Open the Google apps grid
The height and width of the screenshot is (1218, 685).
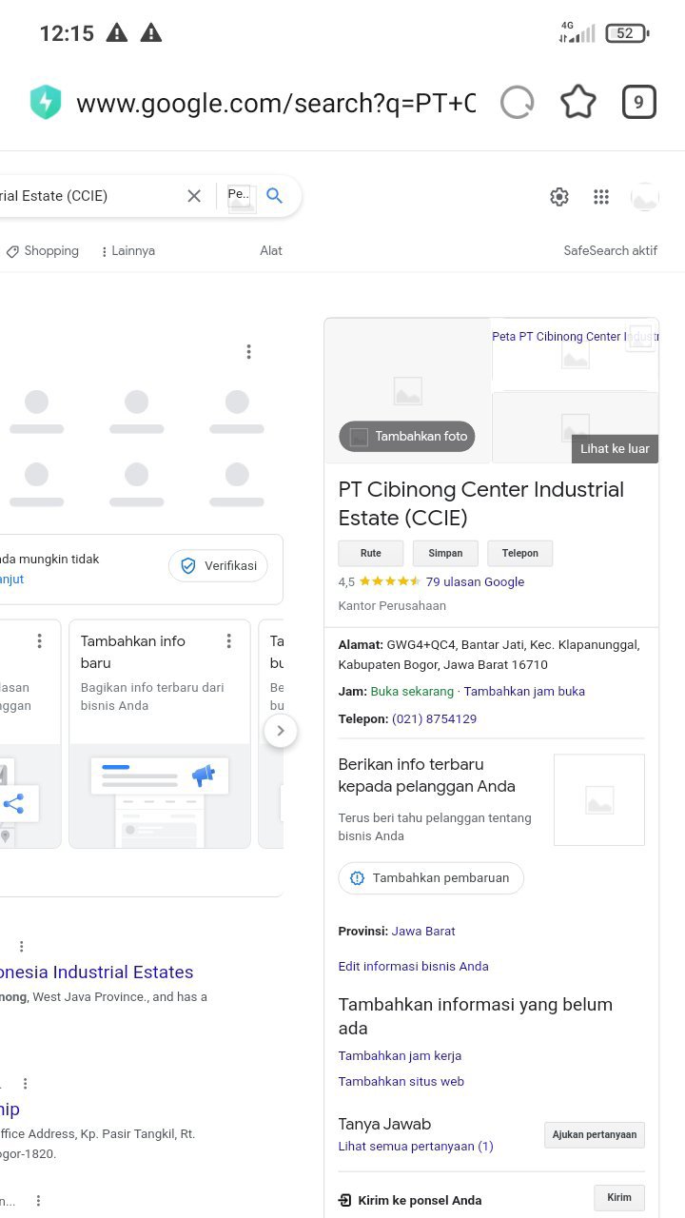click(x=601, y=197)
